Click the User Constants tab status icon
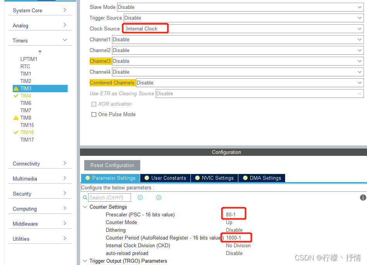Image resolution: width=367 pixels, height=265 pixels. click(x=147, y=178)
